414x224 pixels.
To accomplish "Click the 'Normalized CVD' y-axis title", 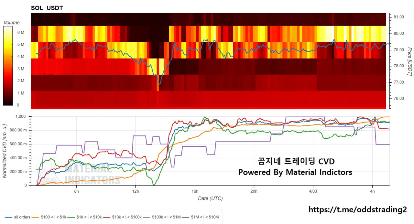I will (x=5, y=150).
